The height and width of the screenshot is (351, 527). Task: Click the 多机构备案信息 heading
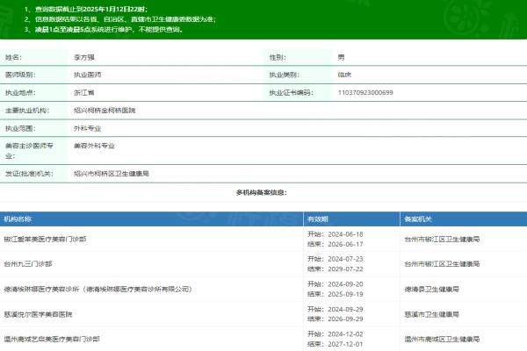(262, 192)
